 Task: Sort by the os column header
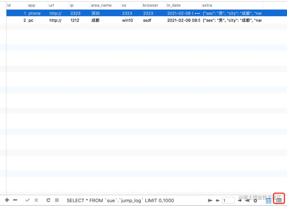pos(132,5)
